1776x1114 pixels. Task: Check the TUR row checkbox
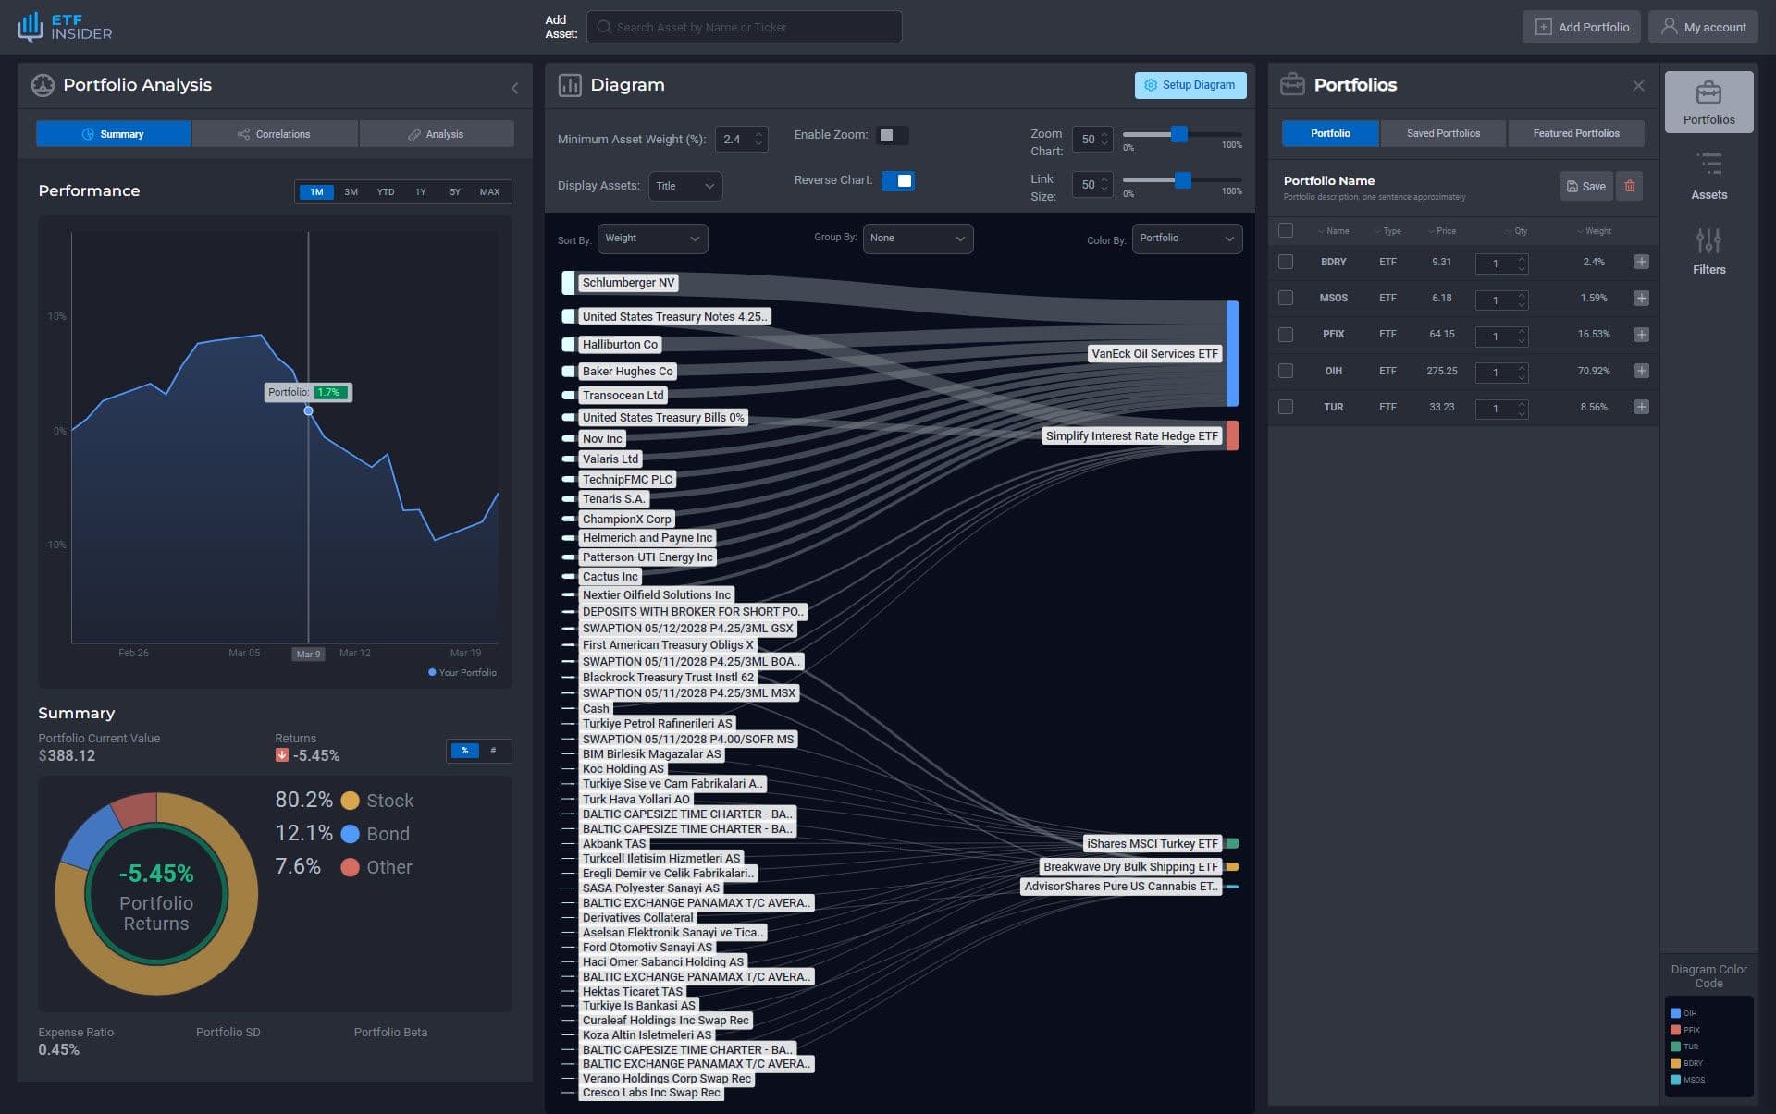1285,407
